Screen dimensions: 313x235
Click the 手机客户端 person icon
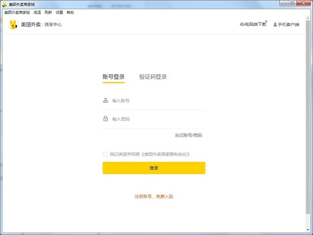[x=275, y=25]
